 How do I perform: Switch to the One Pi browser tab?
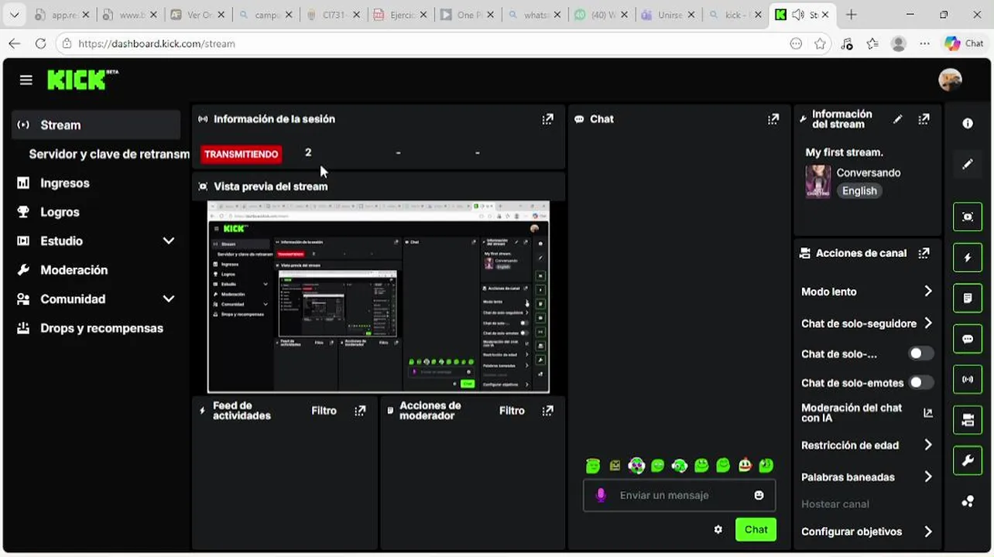466,15
